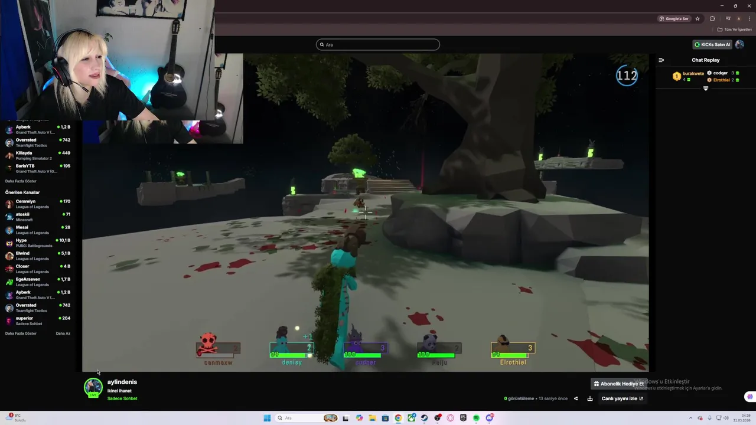
Task: Download the clip with the download icon
Action: 589,398
